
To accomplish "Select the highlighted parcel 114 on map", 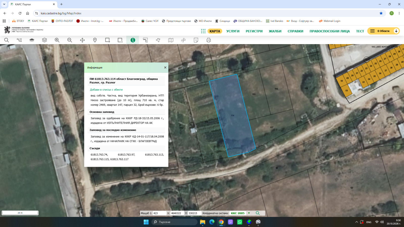I will click(232, 116).
